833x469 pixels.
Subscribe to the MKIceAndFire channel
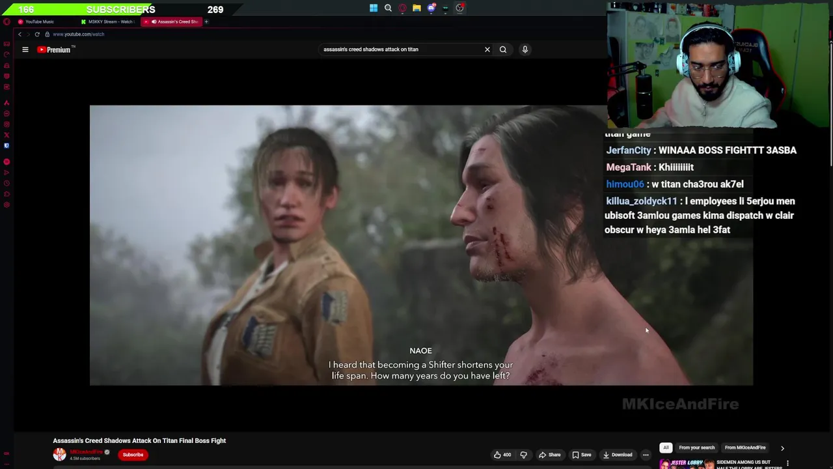(133, 455)
